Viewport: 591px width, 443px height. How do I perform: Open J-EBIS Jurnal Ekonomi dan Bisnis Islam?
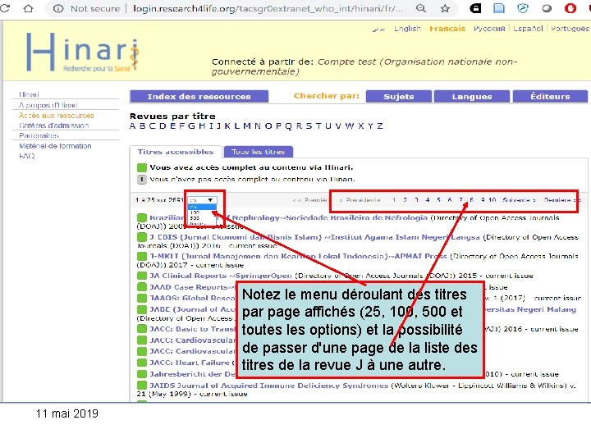point(314,237)
